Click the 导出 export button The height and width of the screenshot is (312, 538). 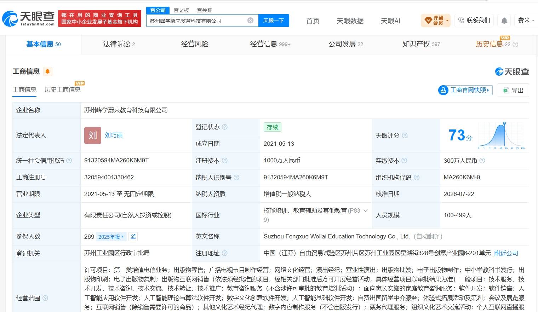coord(513,90)
